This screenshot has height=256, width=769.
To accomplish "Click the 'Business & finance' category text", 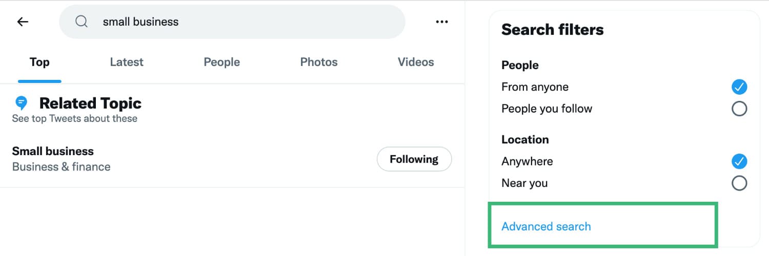I will (x=61, y=167).
